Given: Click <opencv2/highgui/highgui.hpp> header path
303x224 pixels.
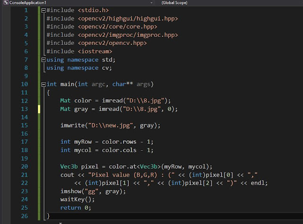Looking at the screenshot, I should pyautogui.click(x=128, y=18).
